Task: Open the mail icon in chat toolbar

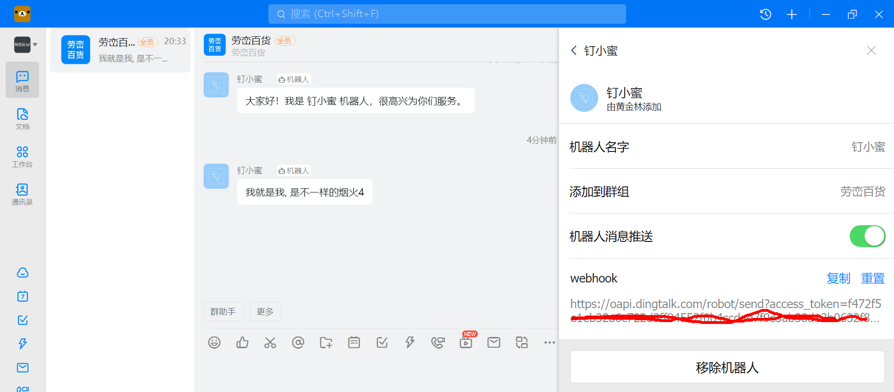Action: (x=494, y=343)
